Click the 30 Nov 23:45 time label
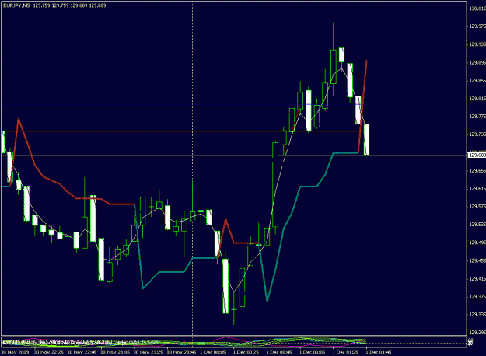Image resolution: width=486 pixels, height=356 pixels. pyautogui.click(x=181, y=352)
